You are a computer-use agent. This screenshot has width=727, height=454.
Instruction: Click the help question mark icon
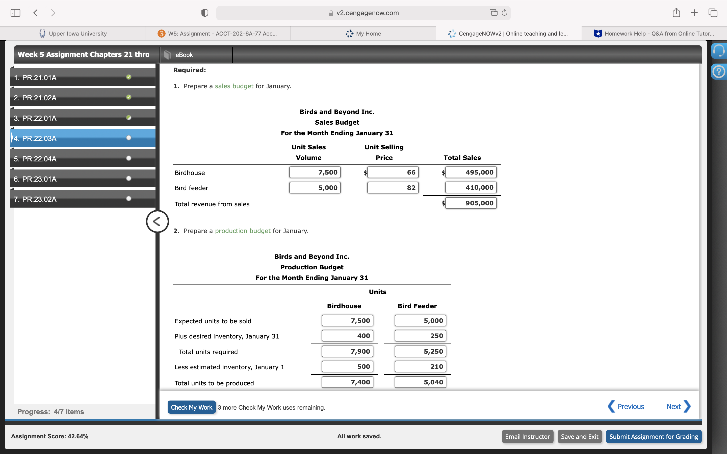[x=719, y=72]
